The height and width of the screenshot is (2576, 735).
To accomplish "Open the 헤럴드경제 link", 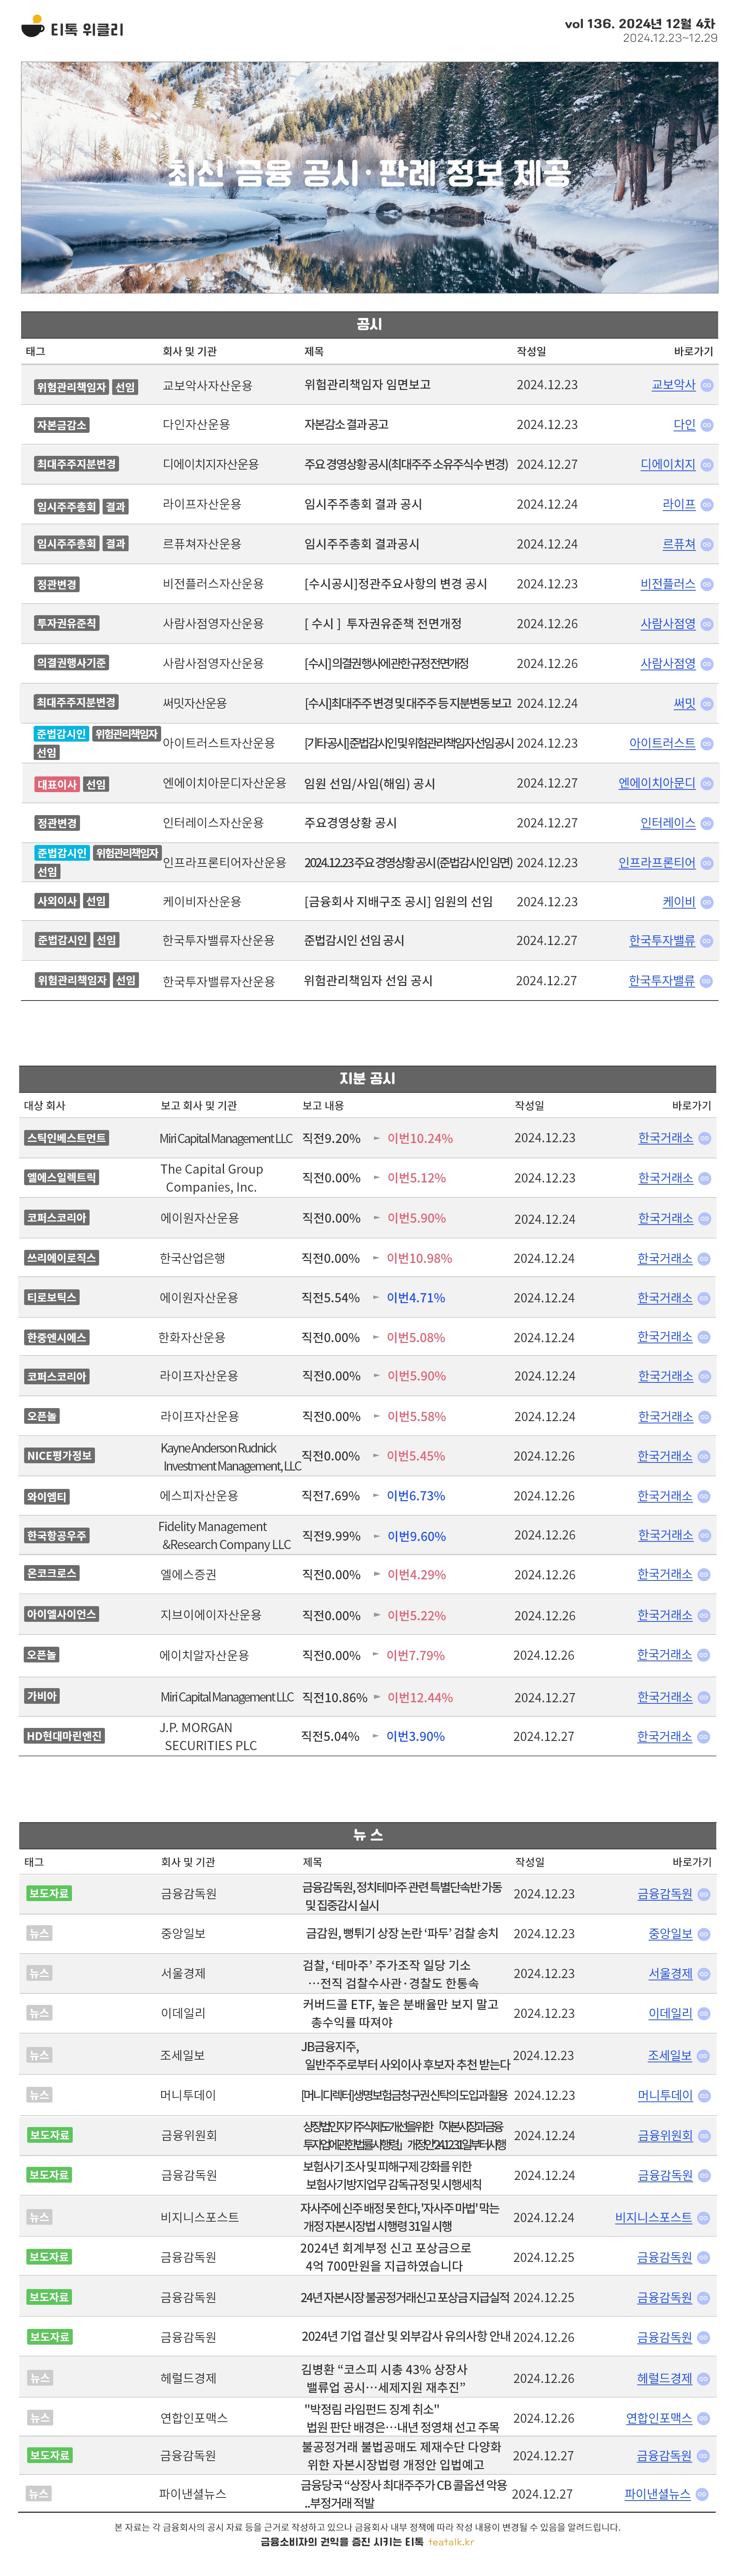I will [x=665, y=2379].
